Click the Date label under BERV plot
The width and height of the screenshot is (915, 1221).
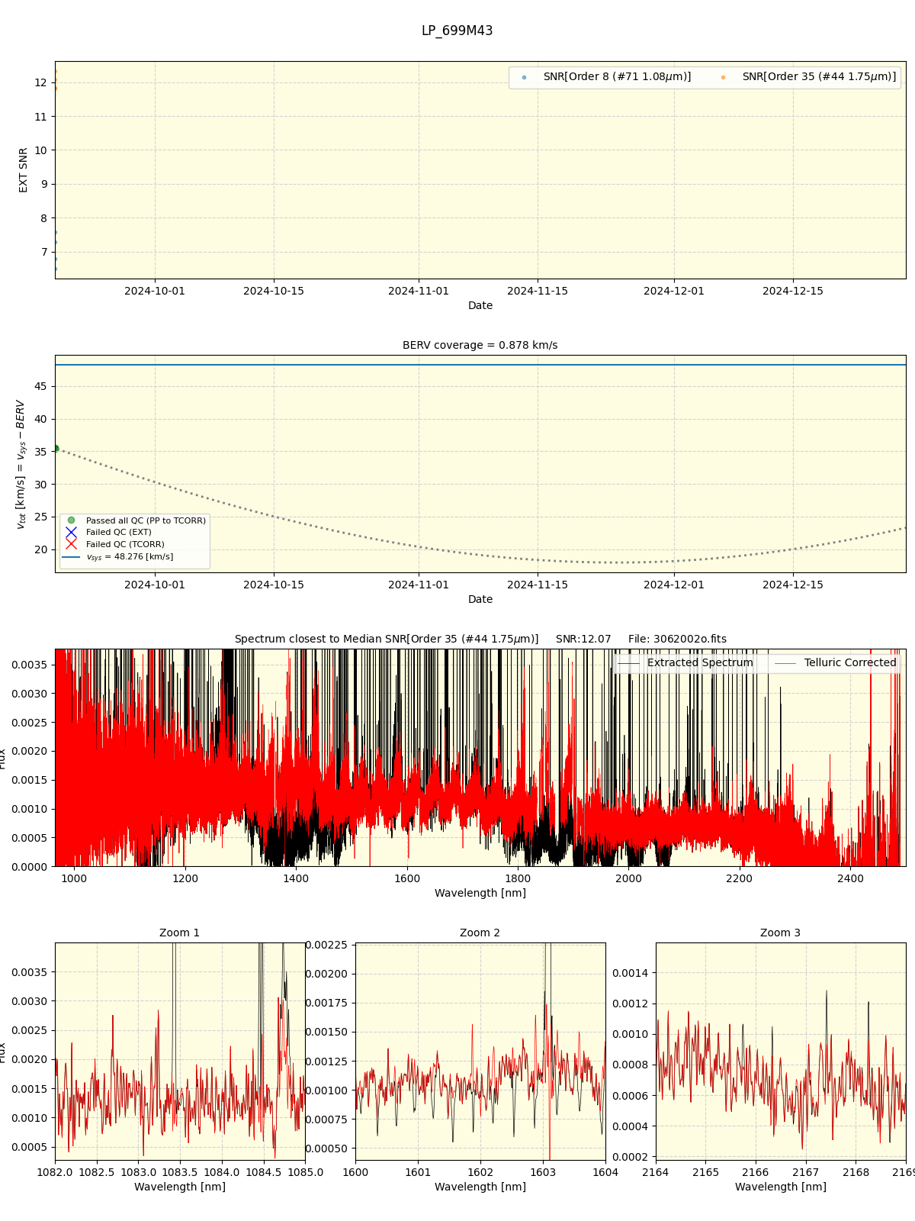click(x=480, y=600)
